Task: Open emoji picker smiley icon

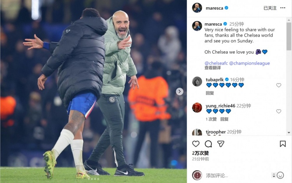Action: coord(280,175)
